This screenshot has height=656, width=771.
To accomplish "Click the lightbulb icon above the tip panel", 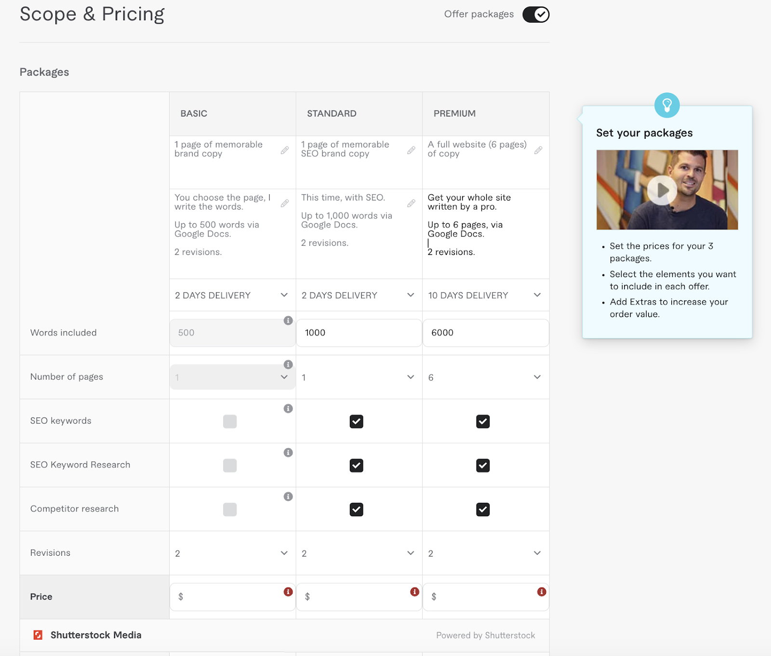I will click(x=667, y=105).
